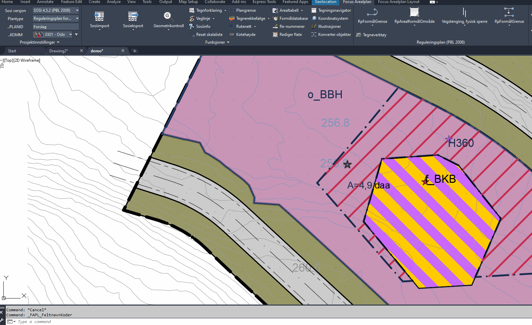Switch to the Focus Arealplan ribbon tab

point(357,2)
